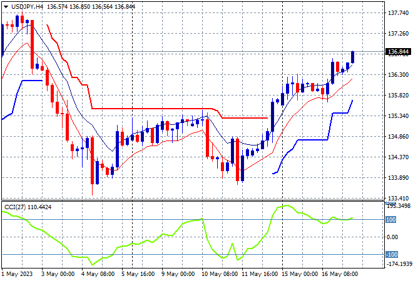Click the 137.740 price on the right axis
Screen dimensions: 413x281
399,13
